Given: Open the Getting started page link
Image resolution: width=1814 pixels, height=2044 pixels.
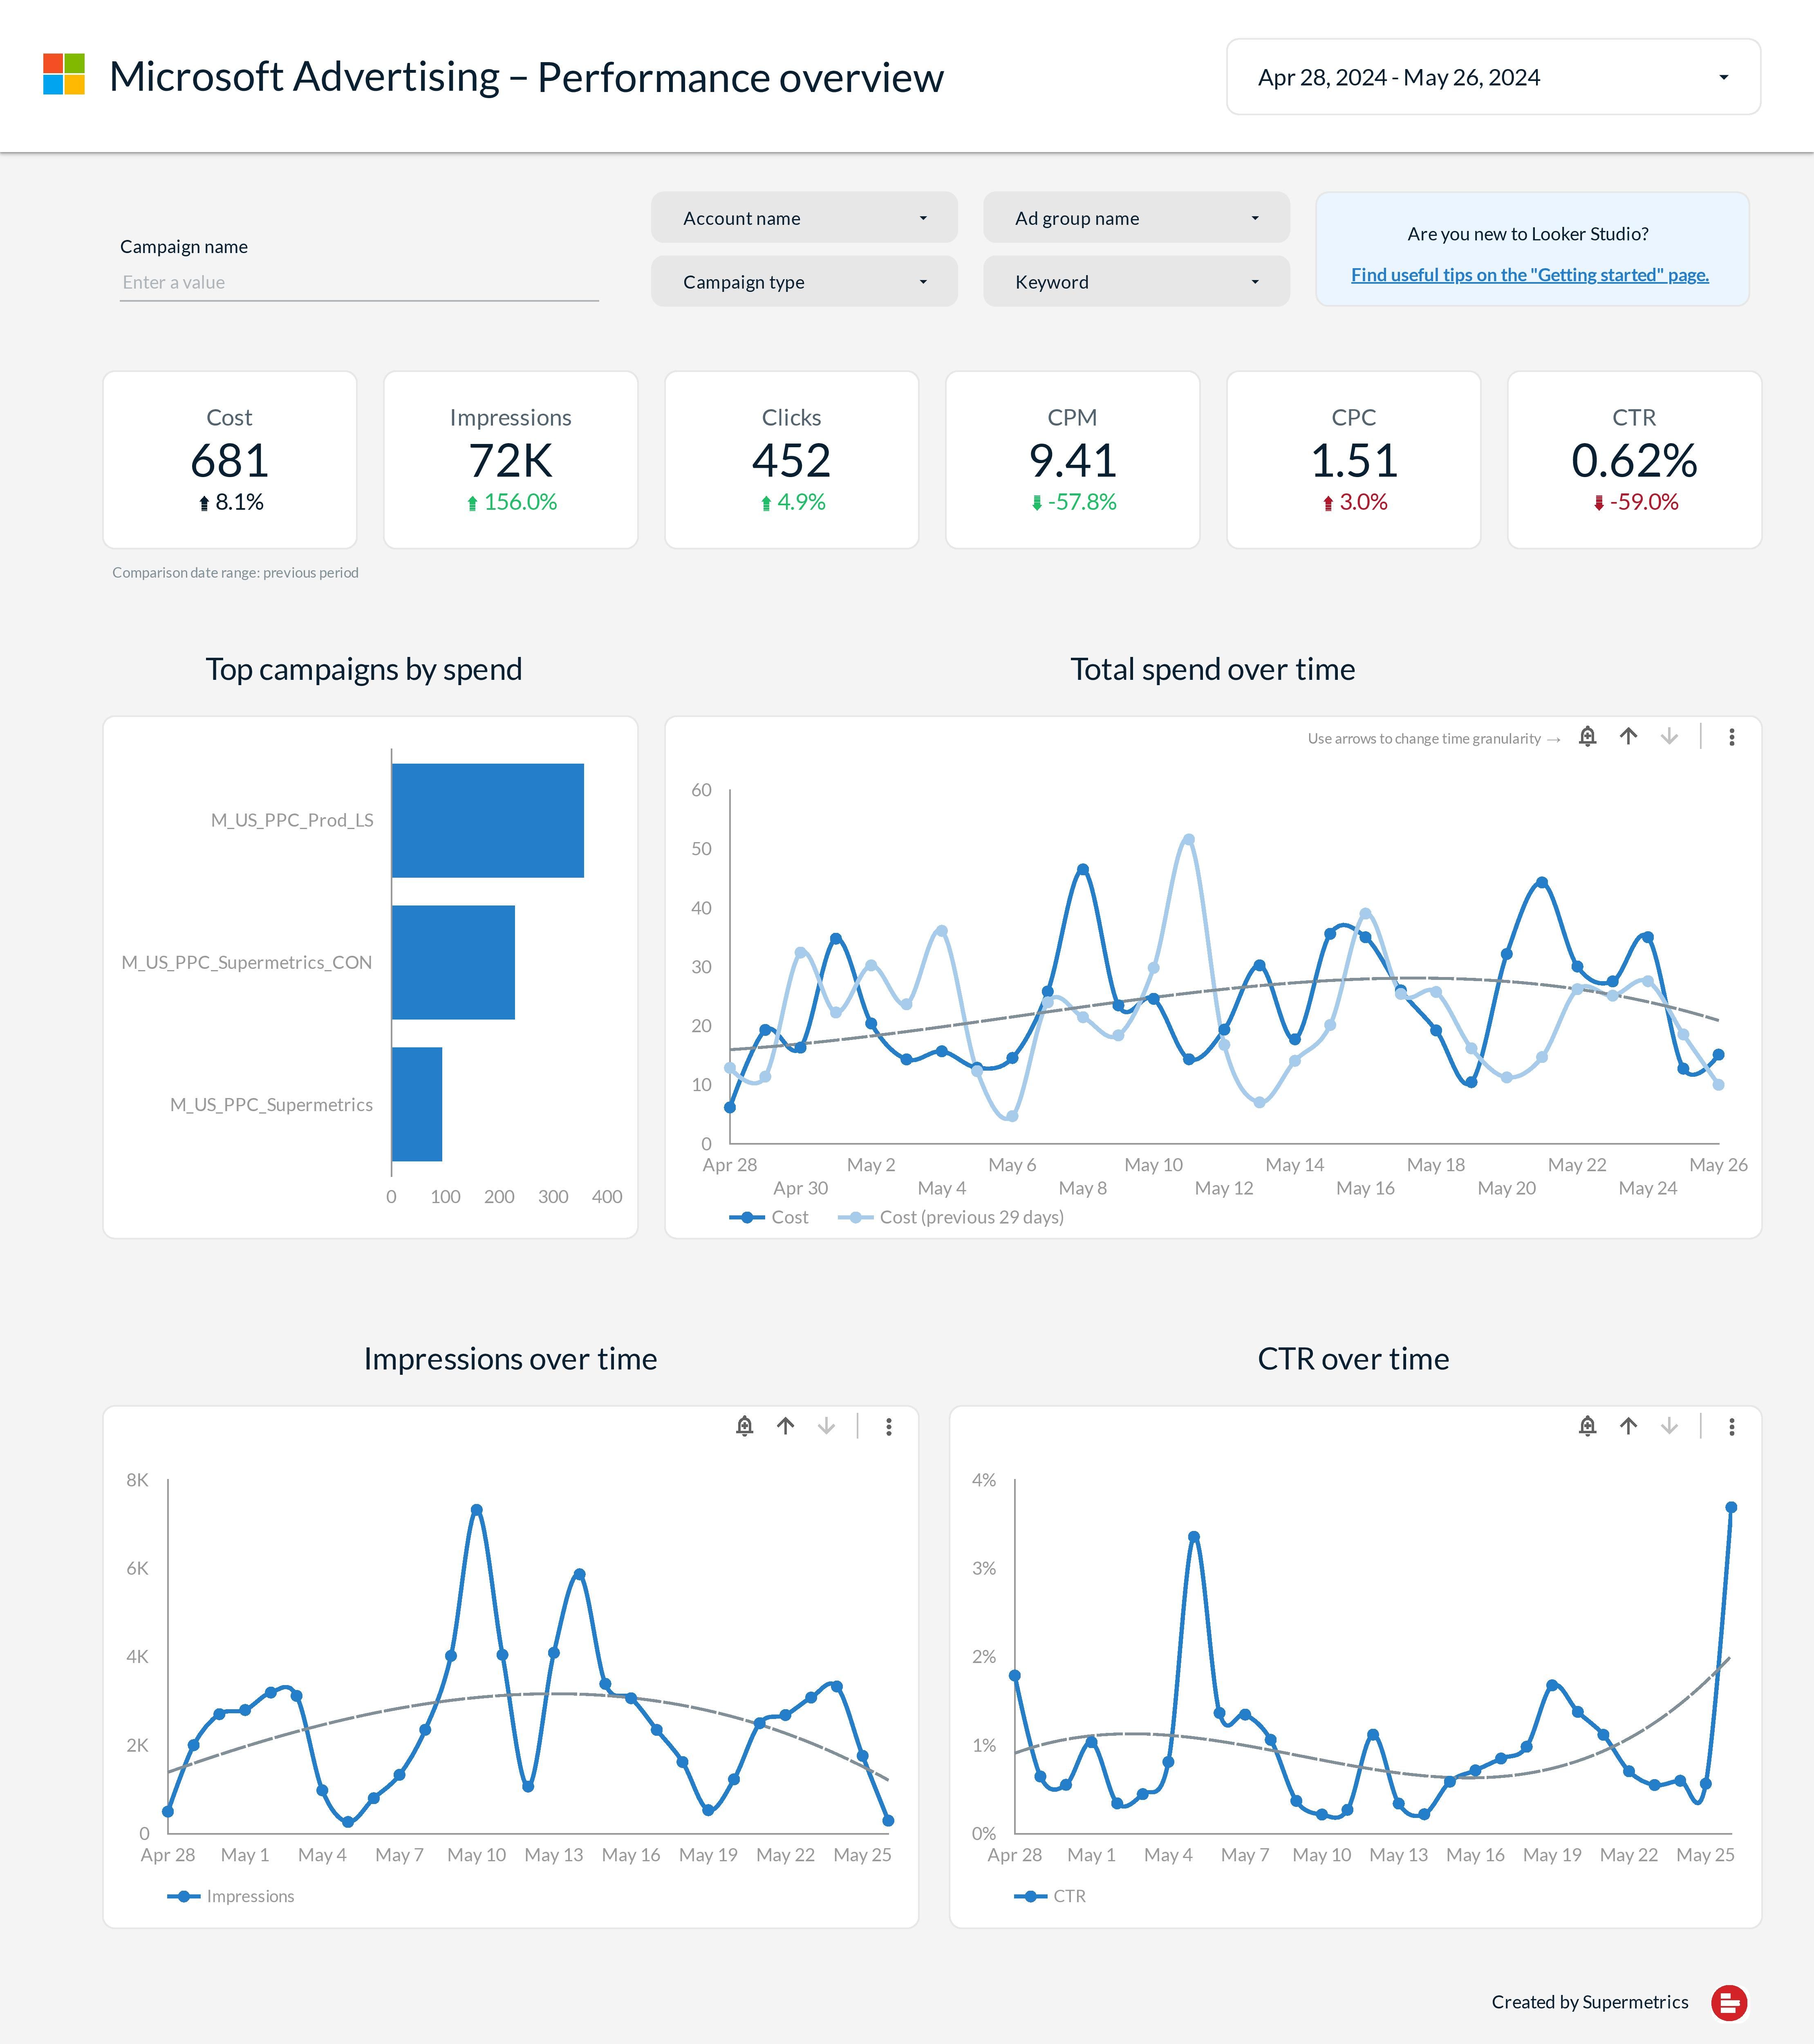Looking at the screenshot, I should pyautogui.click(x=1529, y=275).
